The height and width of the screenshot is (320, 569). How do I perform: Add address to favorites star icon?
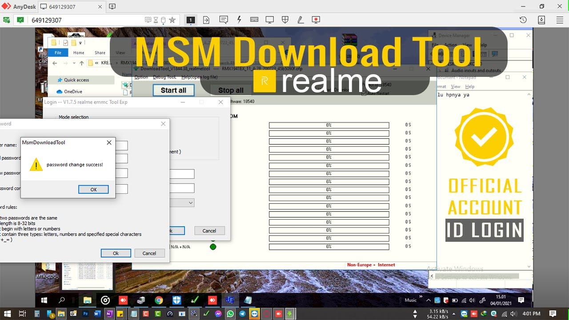pyautogui.click(x=172, y=20)
